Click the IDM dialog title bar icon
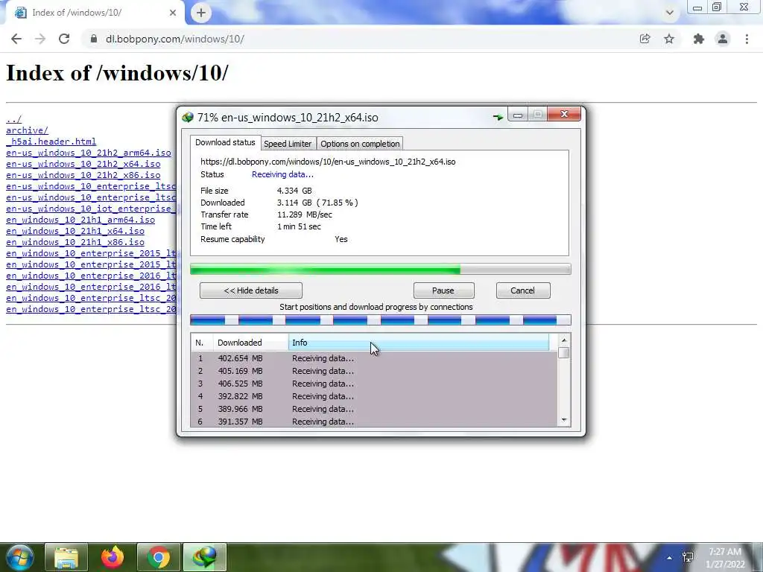Image resolution: width=763 pixels, height=572 pixels. [x=187, y=117]
